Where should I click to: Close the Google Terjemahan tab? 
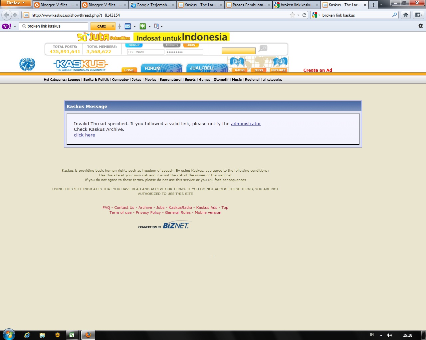click(173, 5)
